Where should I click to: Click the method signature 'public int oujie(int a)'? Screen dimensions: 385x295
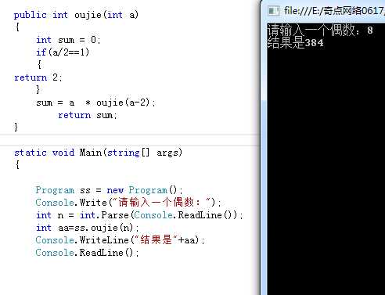click(76, 15)
